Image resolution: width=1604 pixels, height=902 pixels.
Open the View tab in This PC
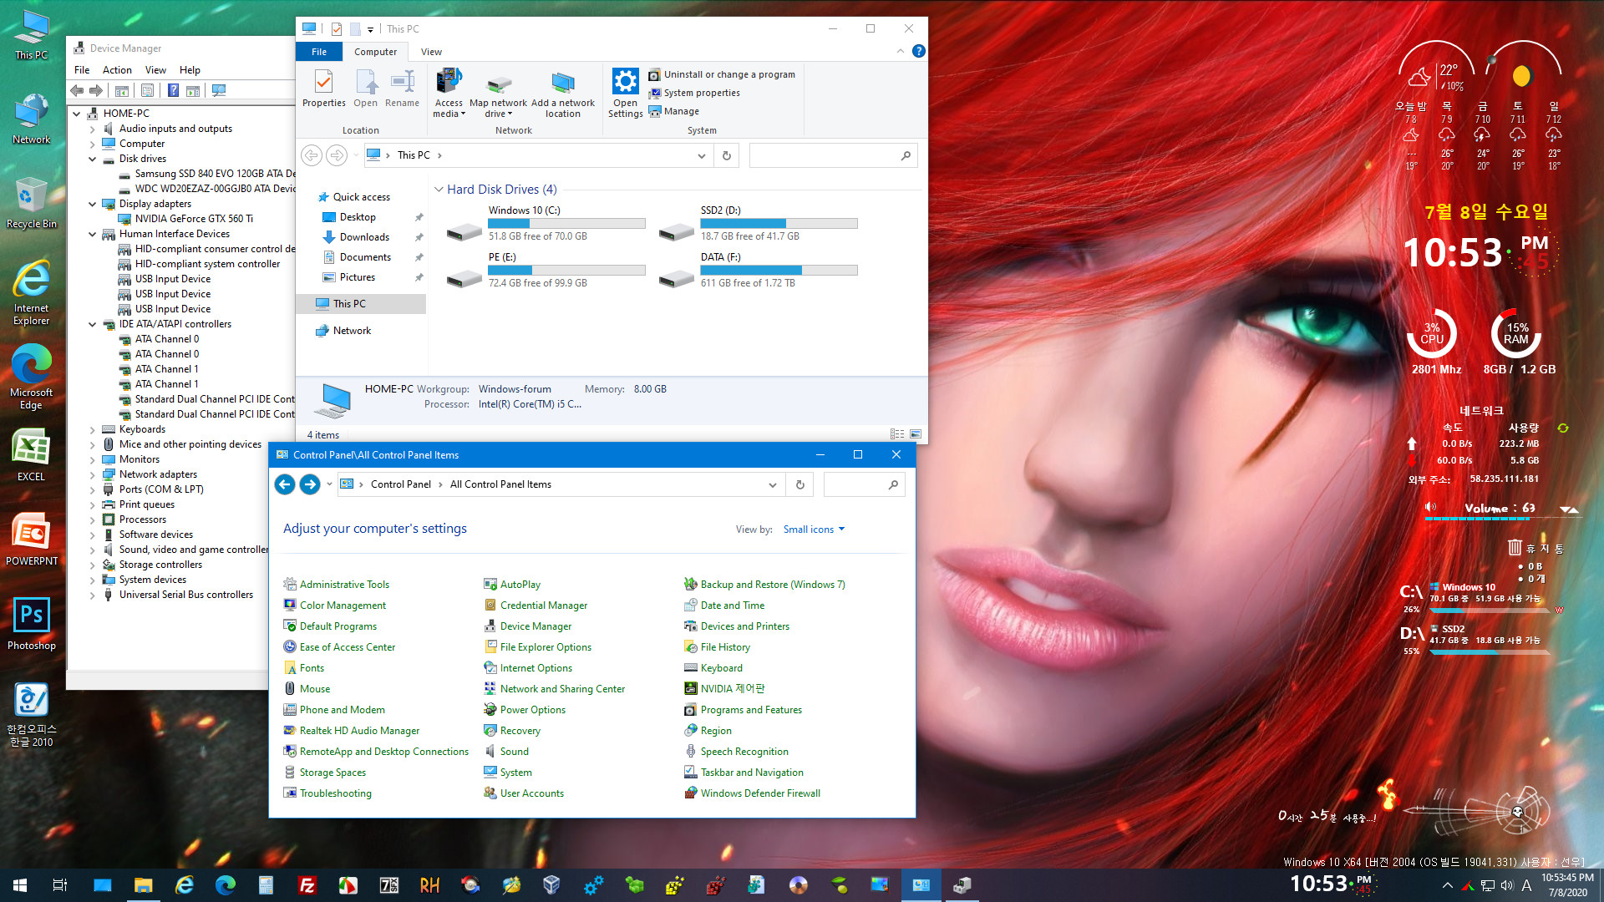431,52
